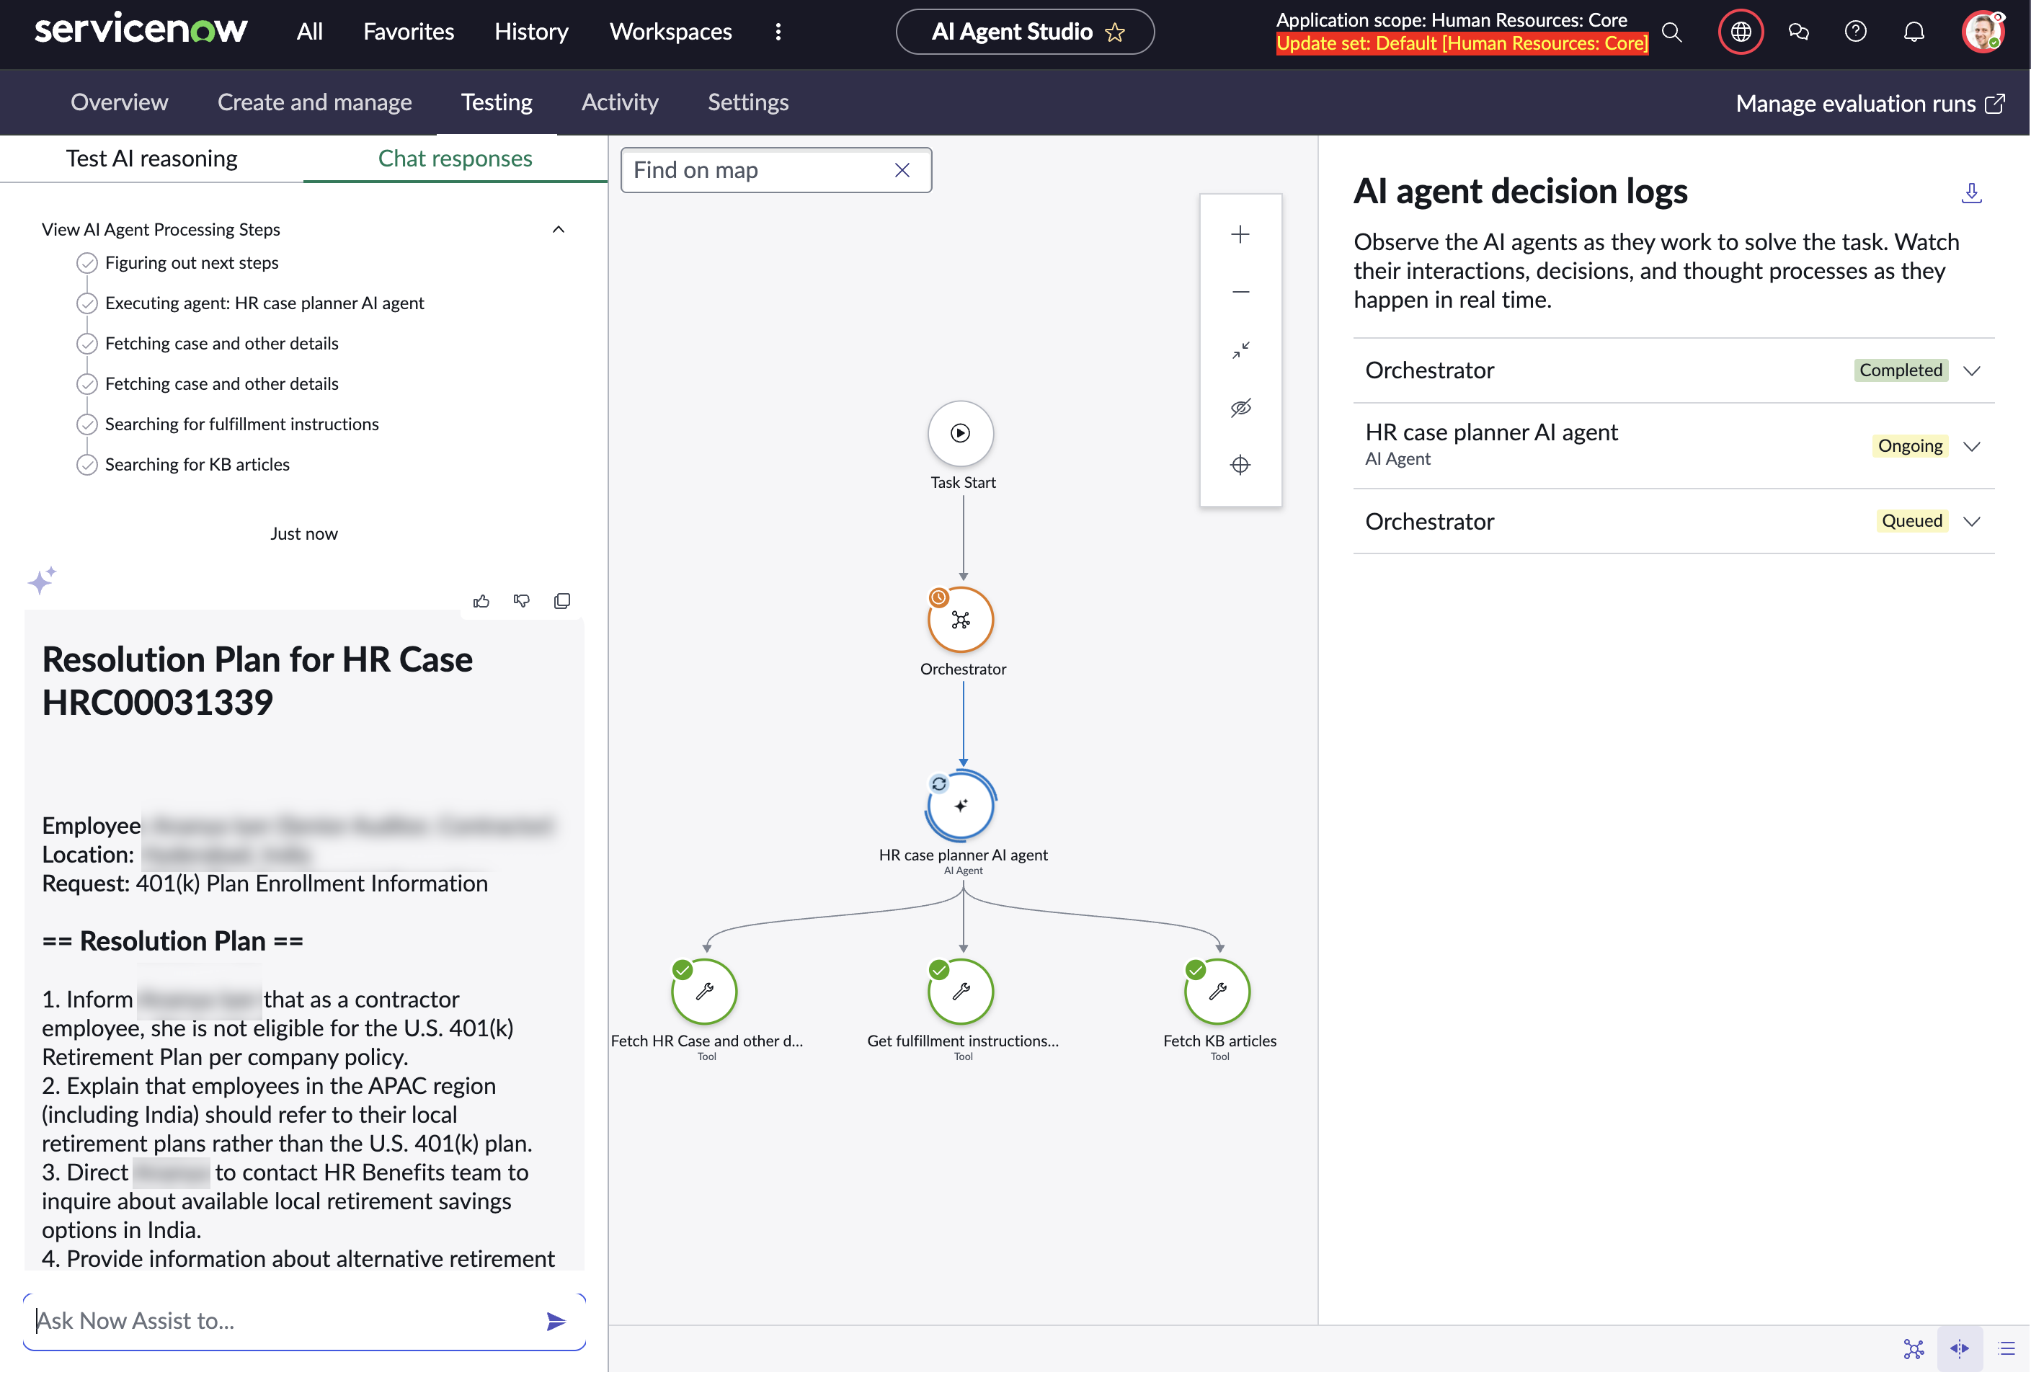
Task: Open notifications bell icon
Action: pos(1914,32)
